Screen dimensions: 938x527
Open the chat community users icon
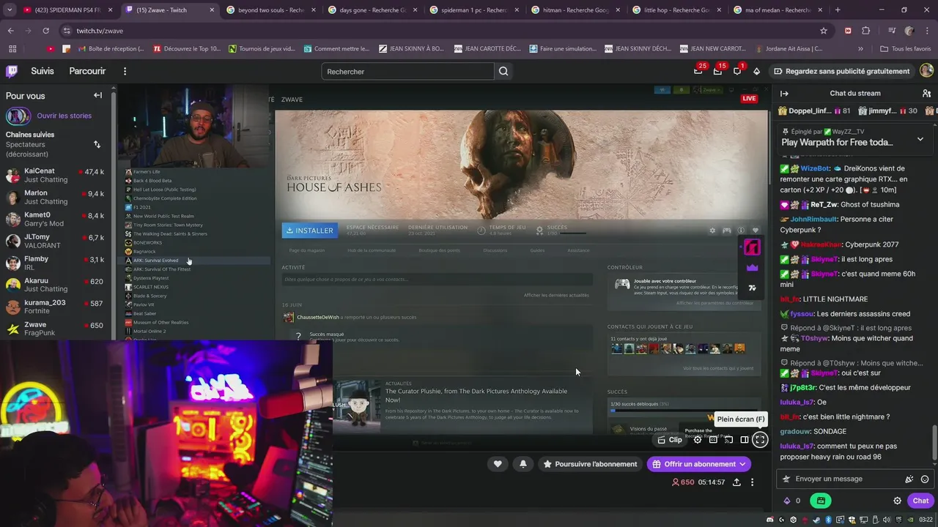(x=926, y=93)
